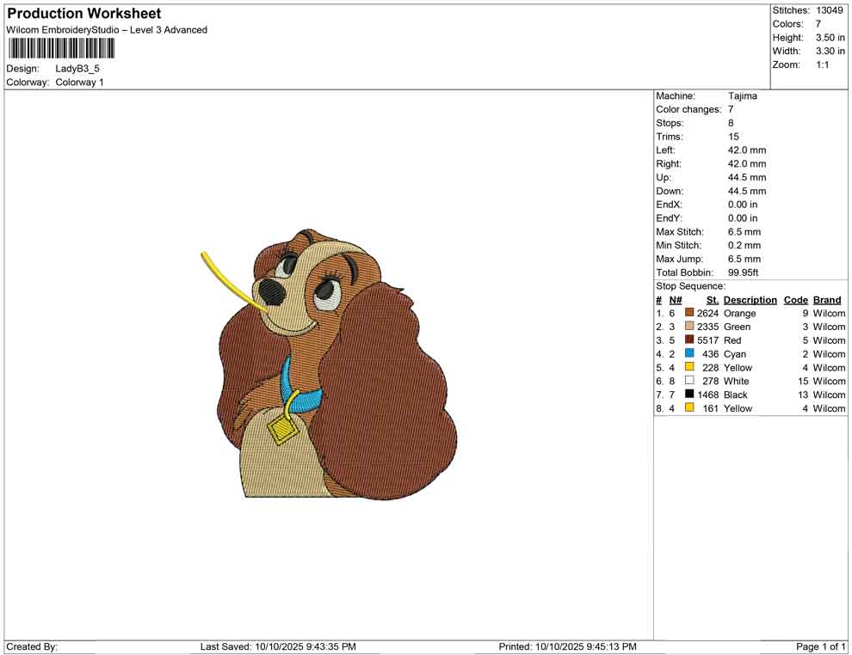Click the Colors value 7

818,24
